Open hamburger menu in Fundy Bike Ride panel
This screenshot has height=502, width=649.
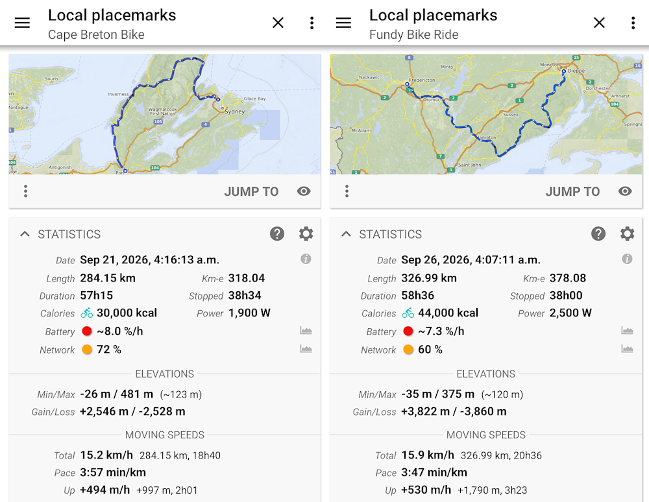[x=343, y=23]
